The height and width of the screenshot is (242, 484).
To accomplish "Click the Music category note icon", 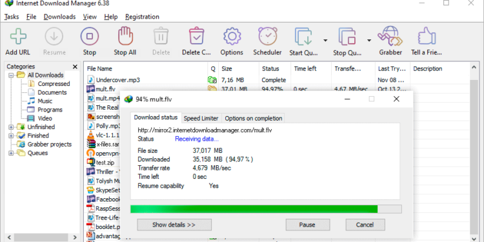I will tap(31, 101).
